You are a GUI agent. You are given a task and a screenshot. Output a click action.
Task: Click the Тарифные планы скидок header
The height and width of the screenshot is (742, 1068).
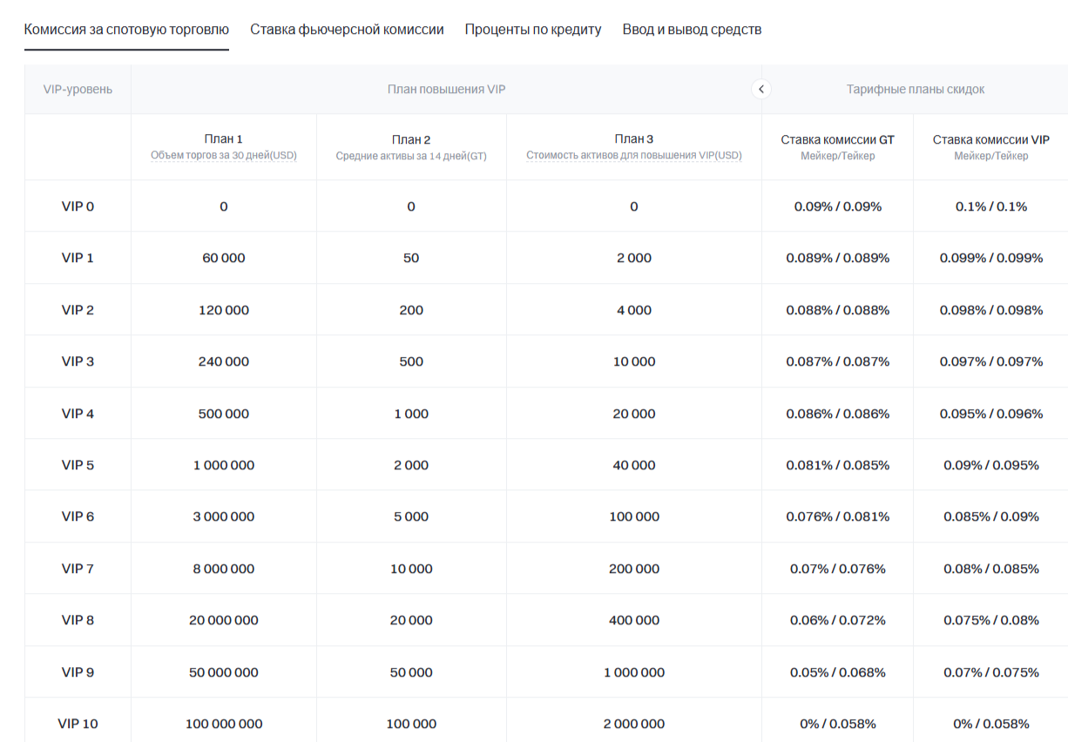[915, 89]
